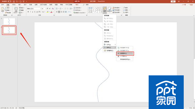
Task: Switch to the Design ribbon tab
Action: pyautogui.click(x=25, y=5)
